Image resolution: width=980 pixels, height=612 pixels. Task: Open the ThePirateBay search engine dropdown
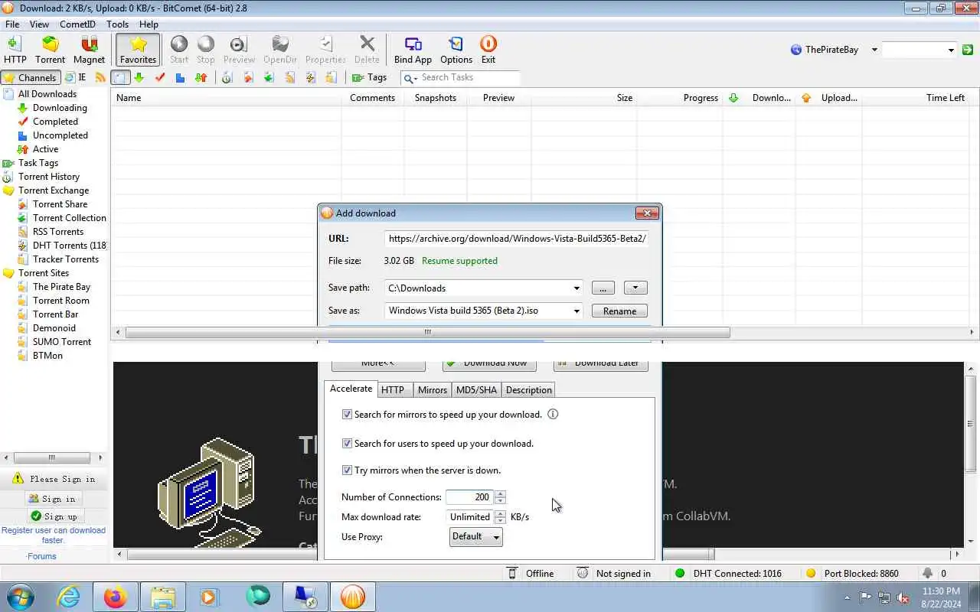(874, 50)
